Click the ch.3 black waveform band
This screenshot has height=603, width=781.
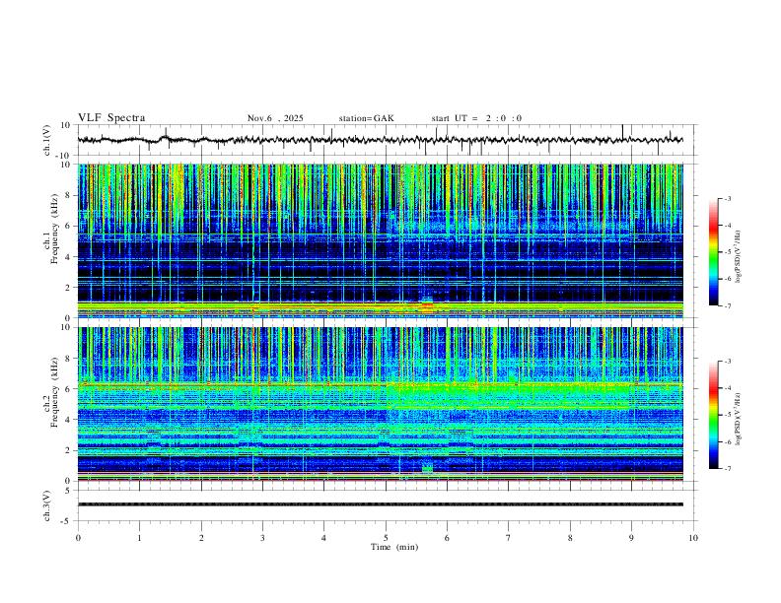point(380,504)
